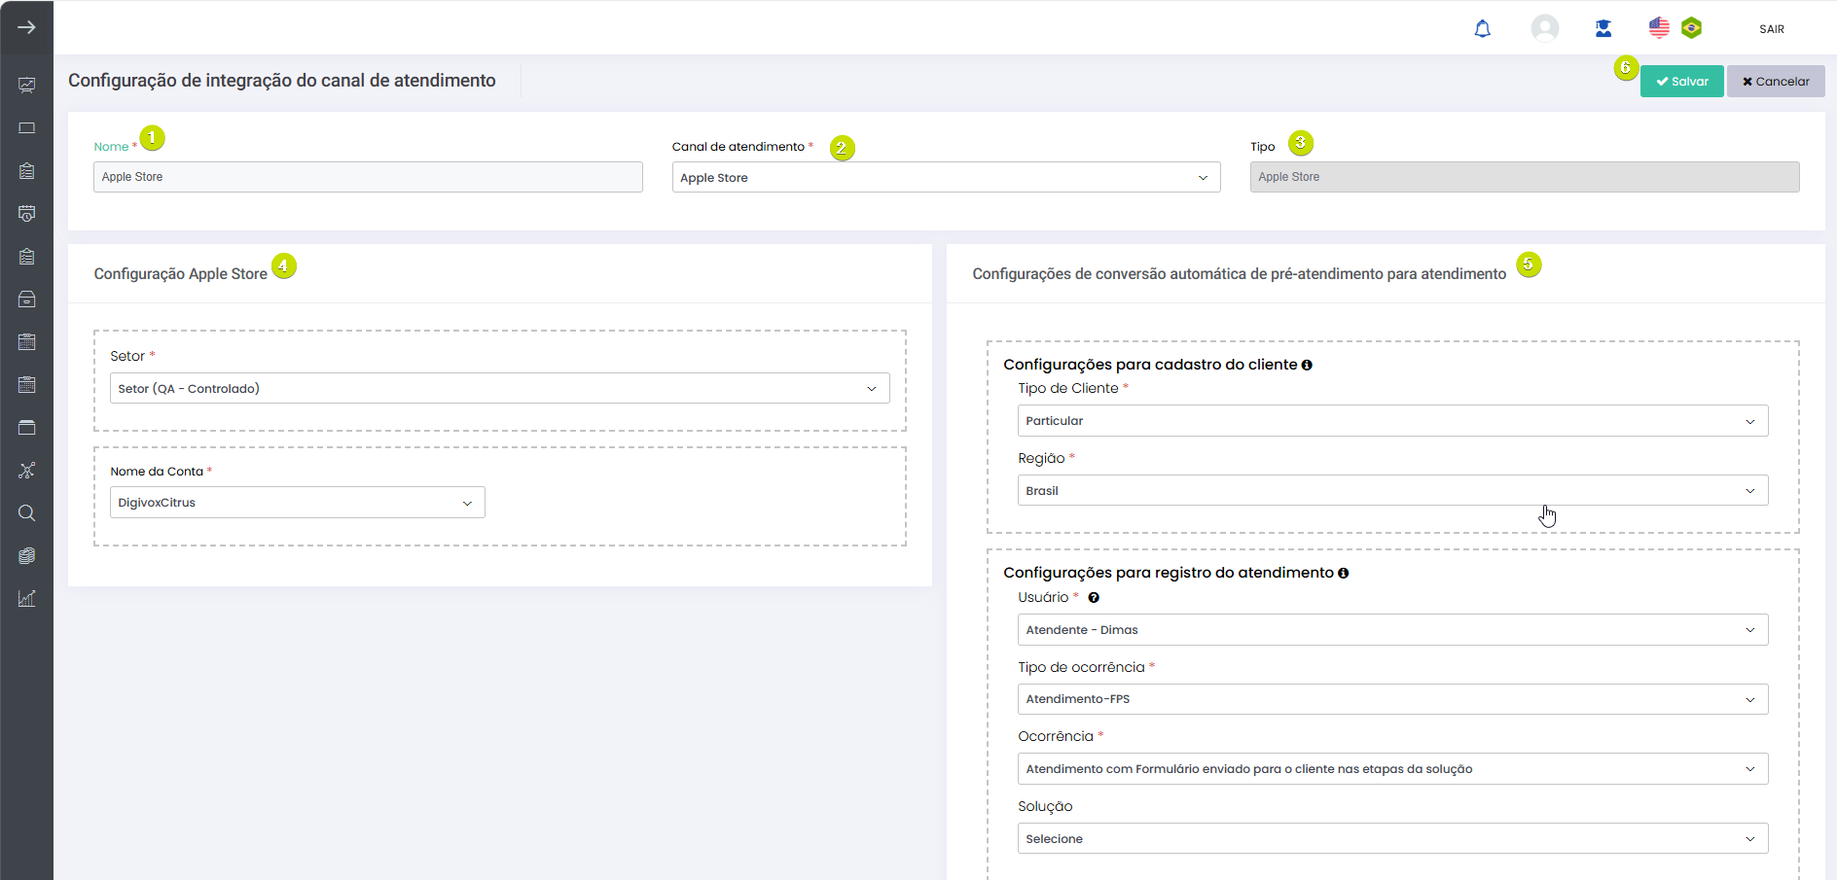Open the coins stack icon in sidebar

point(26,556)
